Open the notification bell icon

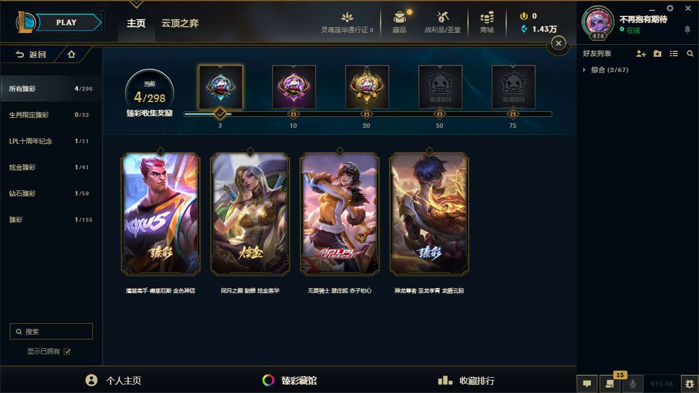pyautogui.click(x=688, y=29)
